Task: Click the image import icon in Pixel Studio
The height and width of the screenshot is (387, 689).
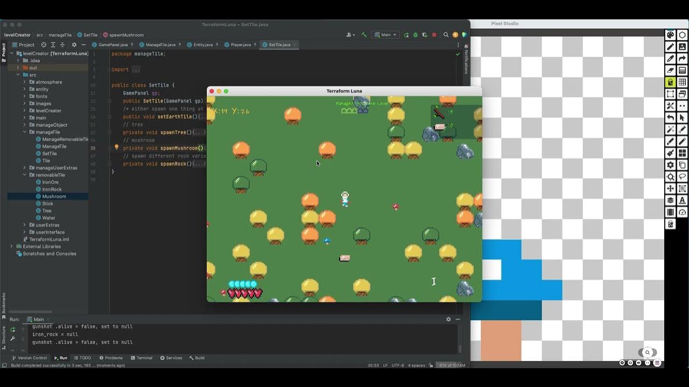Action: [682, 47]
